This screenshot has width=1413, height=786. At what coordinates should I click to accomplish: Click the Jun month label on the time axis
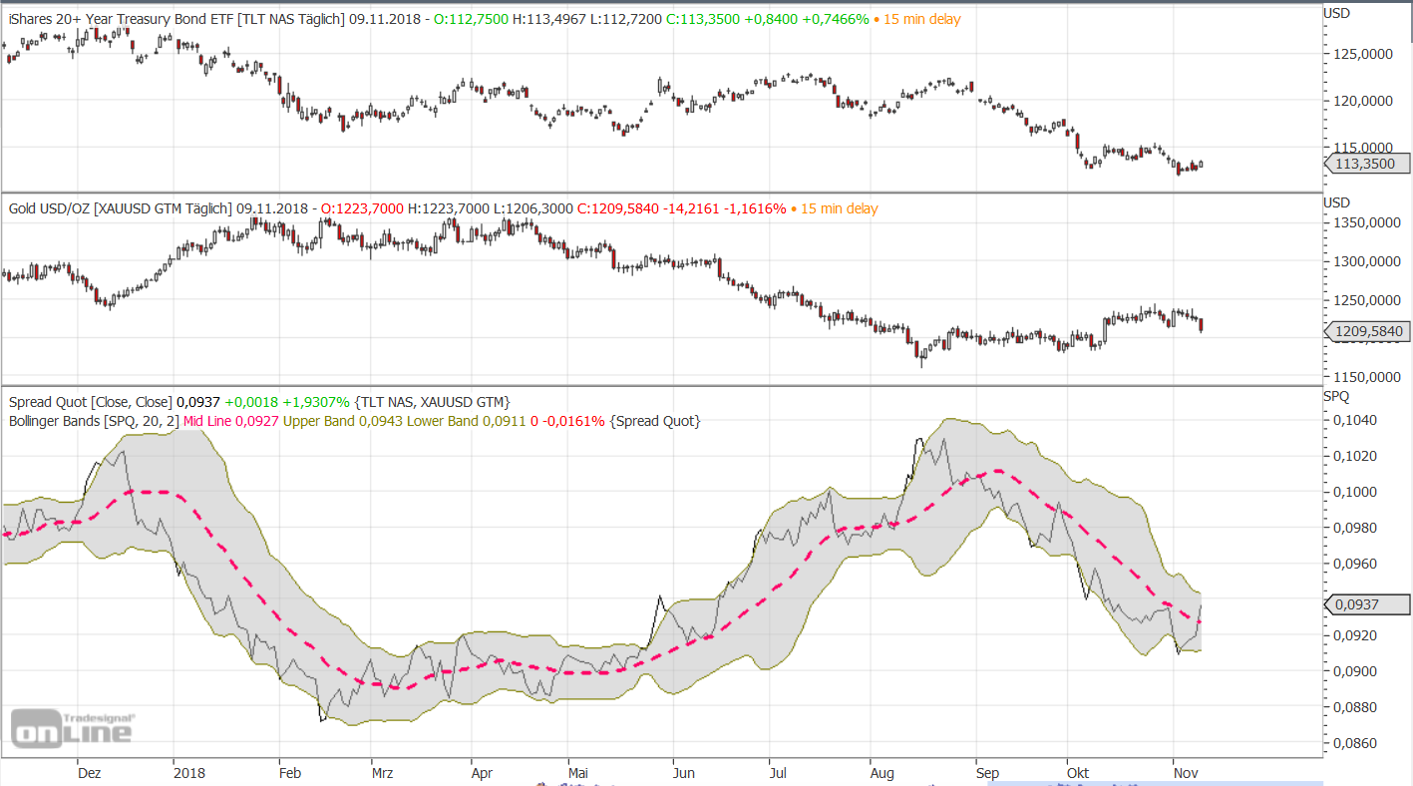[x=683, y=772]
